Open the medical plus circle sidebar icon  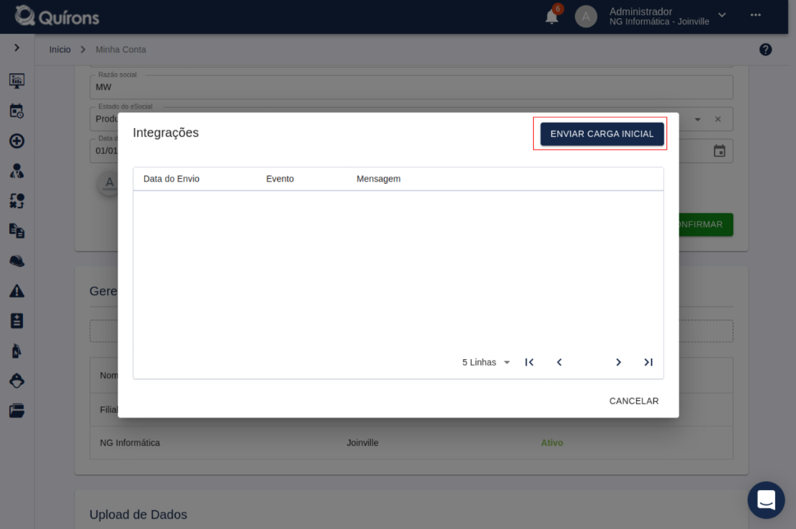pos(17,141)
